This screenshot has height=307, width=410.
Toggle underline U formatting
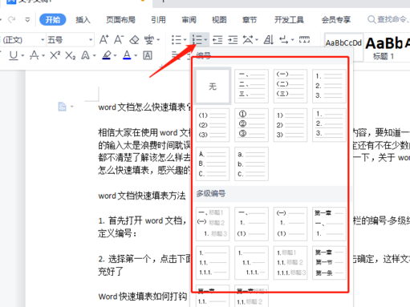pyautogui.click(x=14, y=55)
